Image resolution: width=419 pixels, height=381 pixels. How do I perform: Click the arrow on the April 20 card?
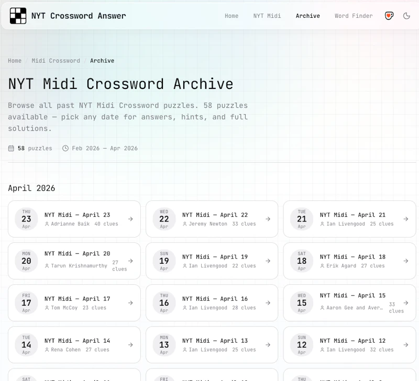(x=130, y=261)
